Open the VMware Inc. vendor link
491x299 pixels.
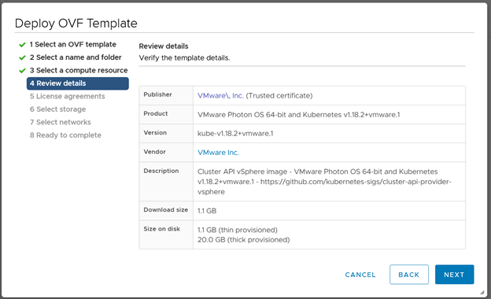coord(218,153)
